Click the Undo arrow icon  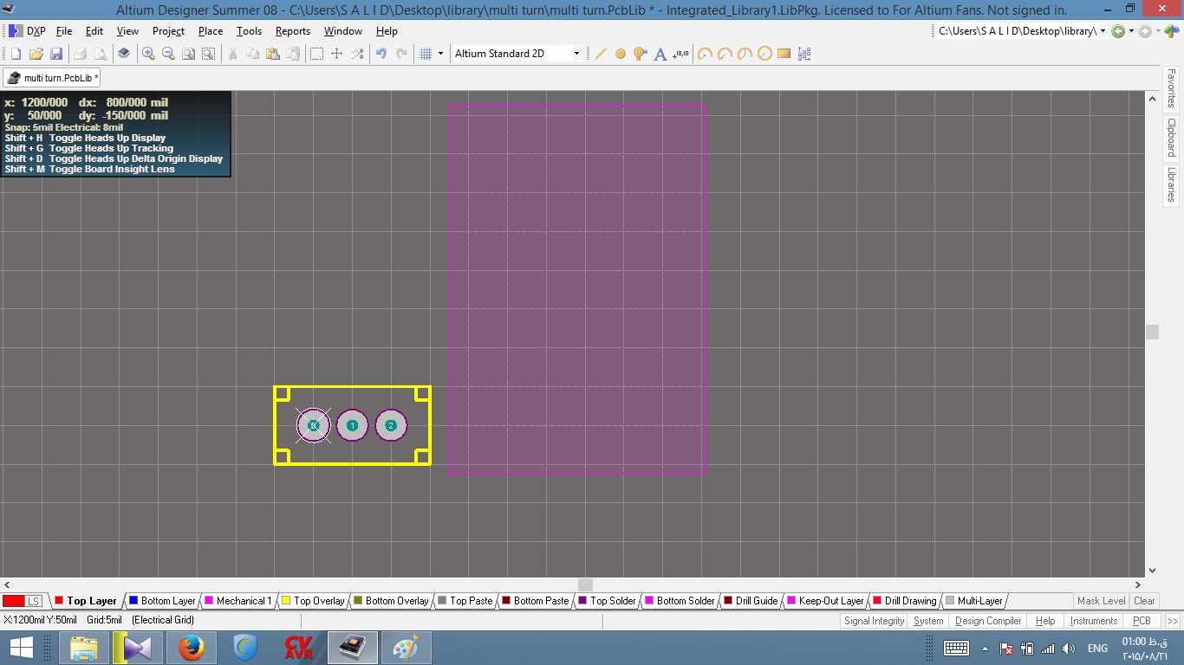pos(381,54)
